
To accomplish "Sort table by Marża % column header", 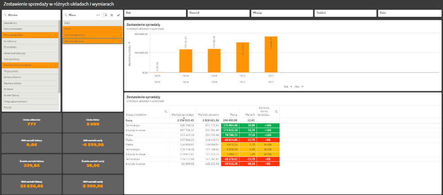I will 250,114.
